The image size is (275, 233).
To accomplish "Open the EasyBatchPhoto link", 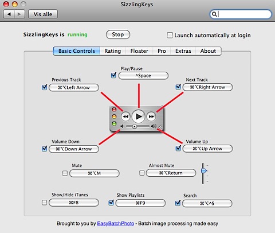I will click(x=116, y=223).
